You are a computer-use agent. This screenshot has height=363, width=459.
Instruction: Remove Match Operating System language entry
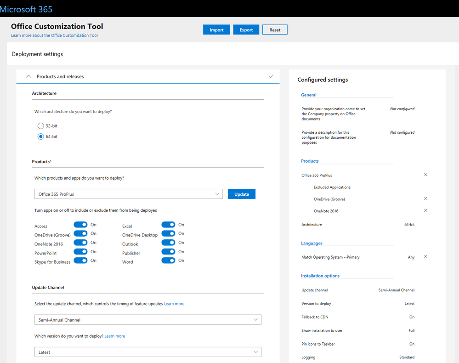pyautogui.click(x=425, y=256)
